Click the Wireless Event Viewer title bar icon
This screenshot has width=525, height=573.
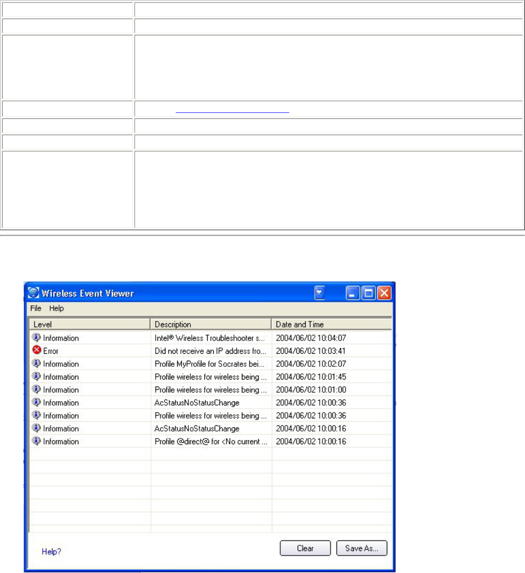coord(33,293)
